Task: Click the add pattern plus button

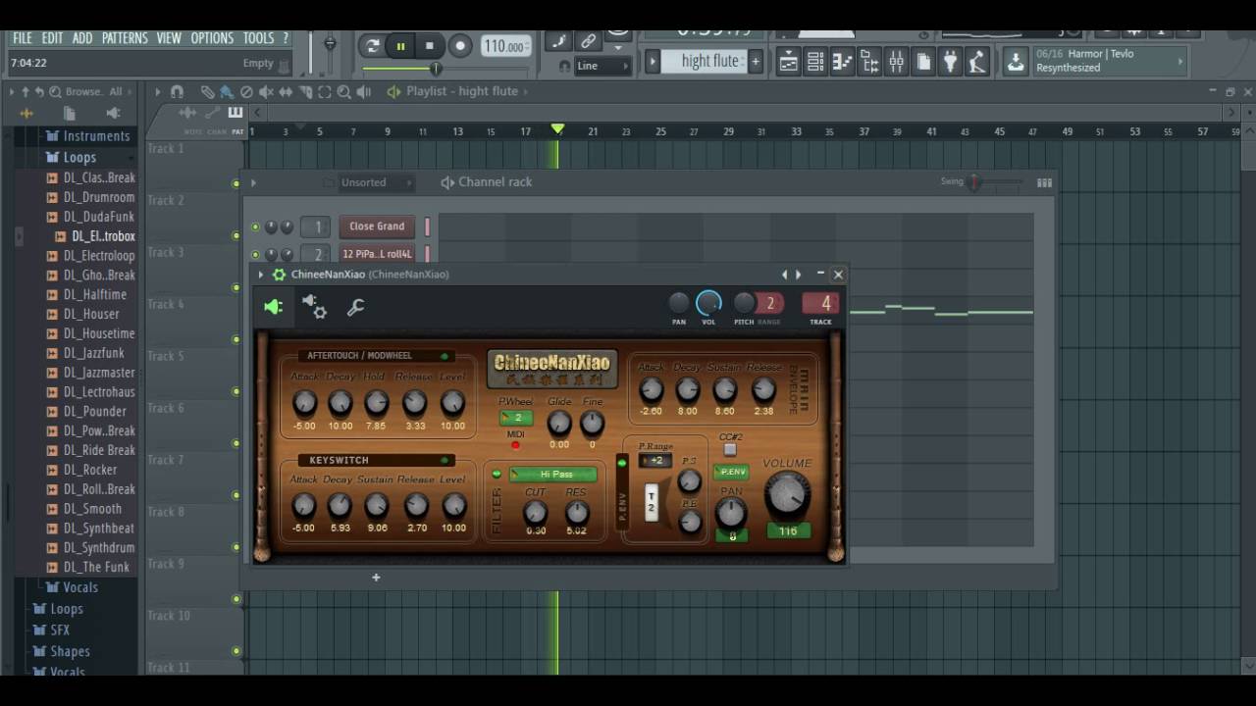Action: click(756, 61)
